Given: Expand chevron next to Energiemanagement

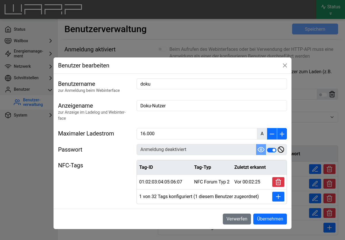Looking at the screenshot, I should click(x=51, y=53).
